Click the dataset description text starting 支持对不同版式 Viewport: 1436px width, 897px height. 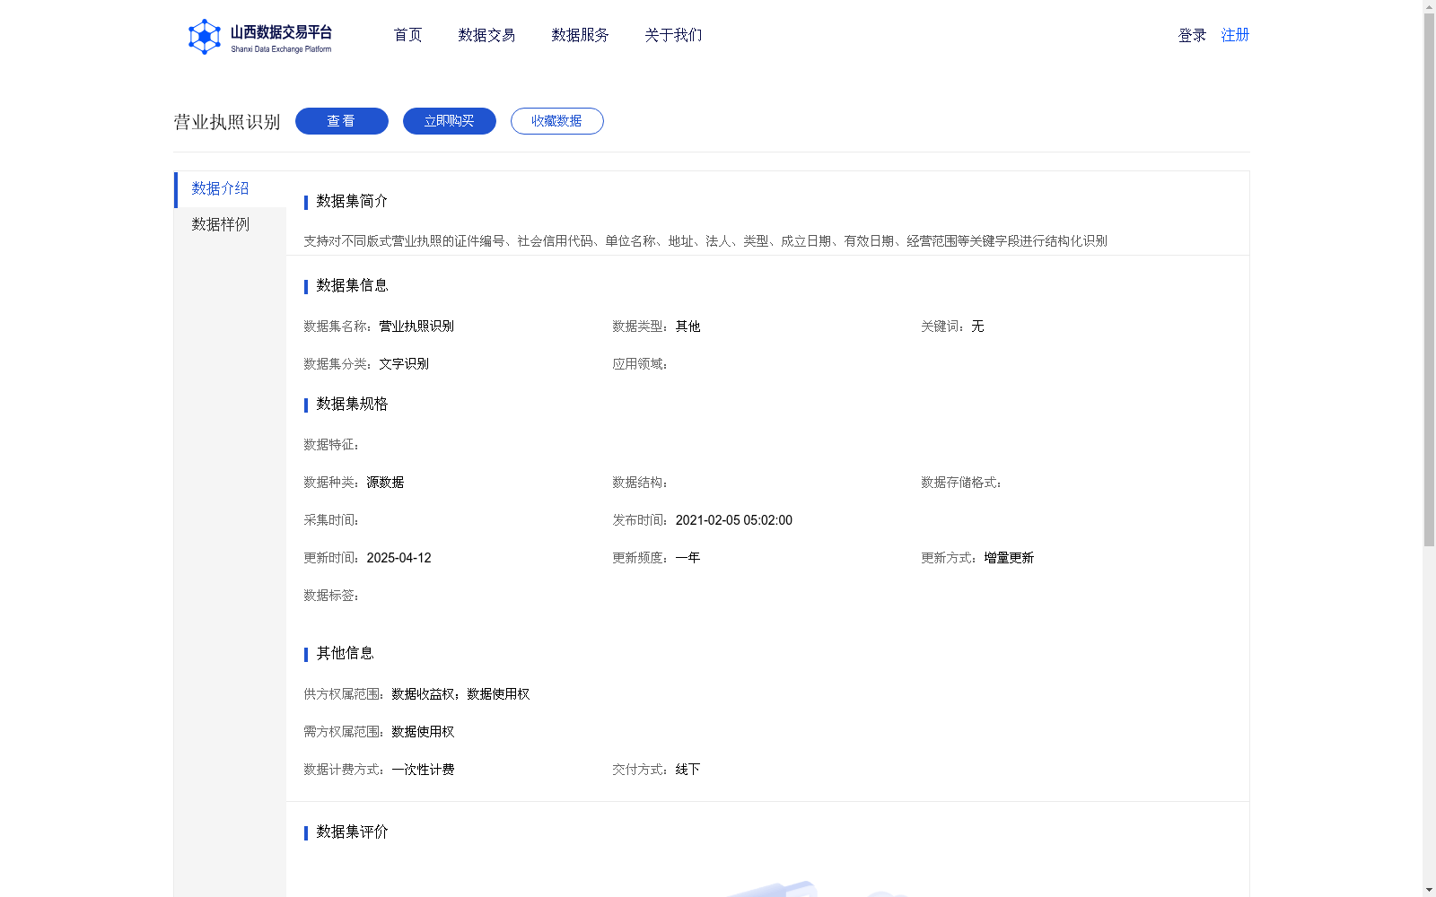click(x=705, y=241)
